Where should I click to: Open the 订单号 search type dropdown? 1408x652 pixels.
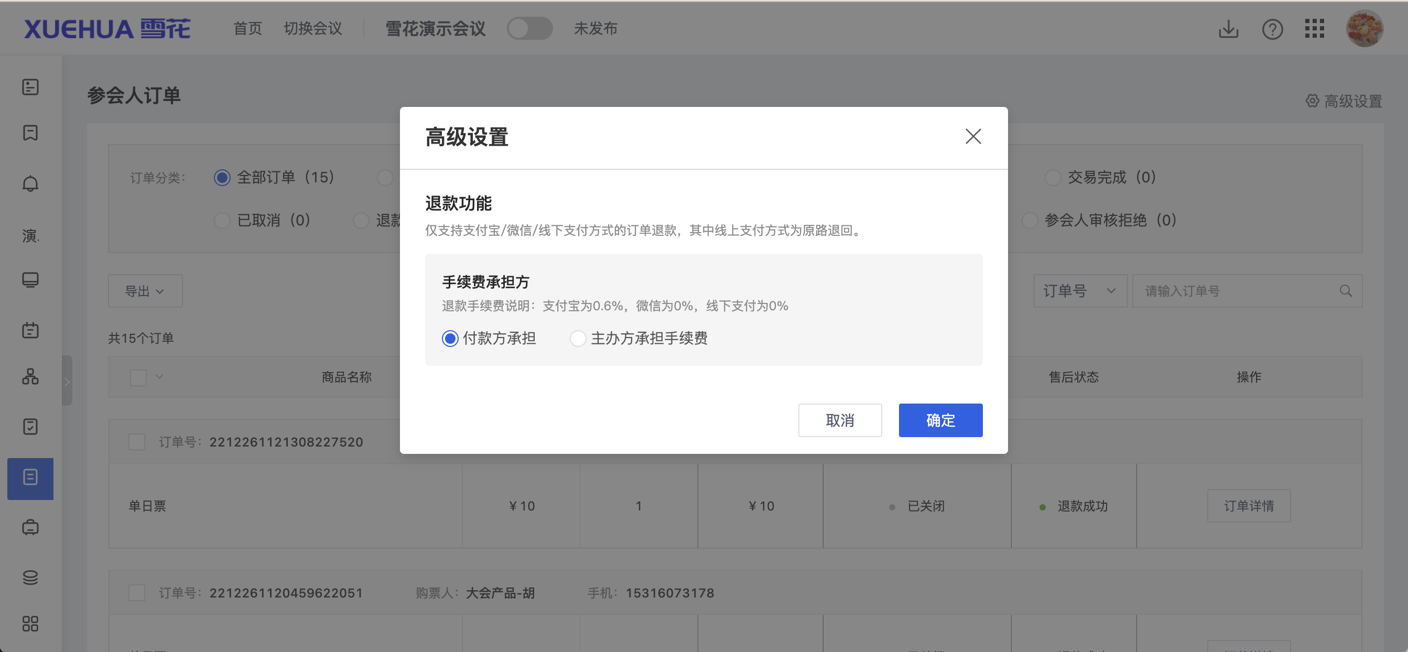point(1080,291)
